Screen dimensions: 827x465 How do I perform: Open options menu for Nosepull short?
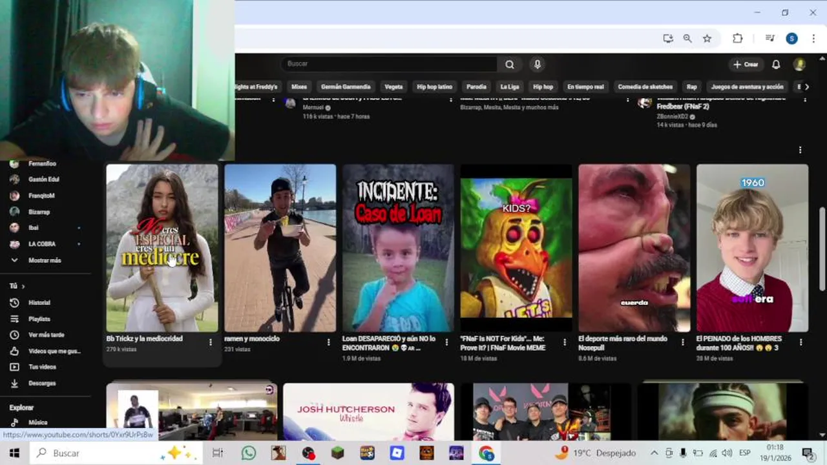[x=683, y=342]
